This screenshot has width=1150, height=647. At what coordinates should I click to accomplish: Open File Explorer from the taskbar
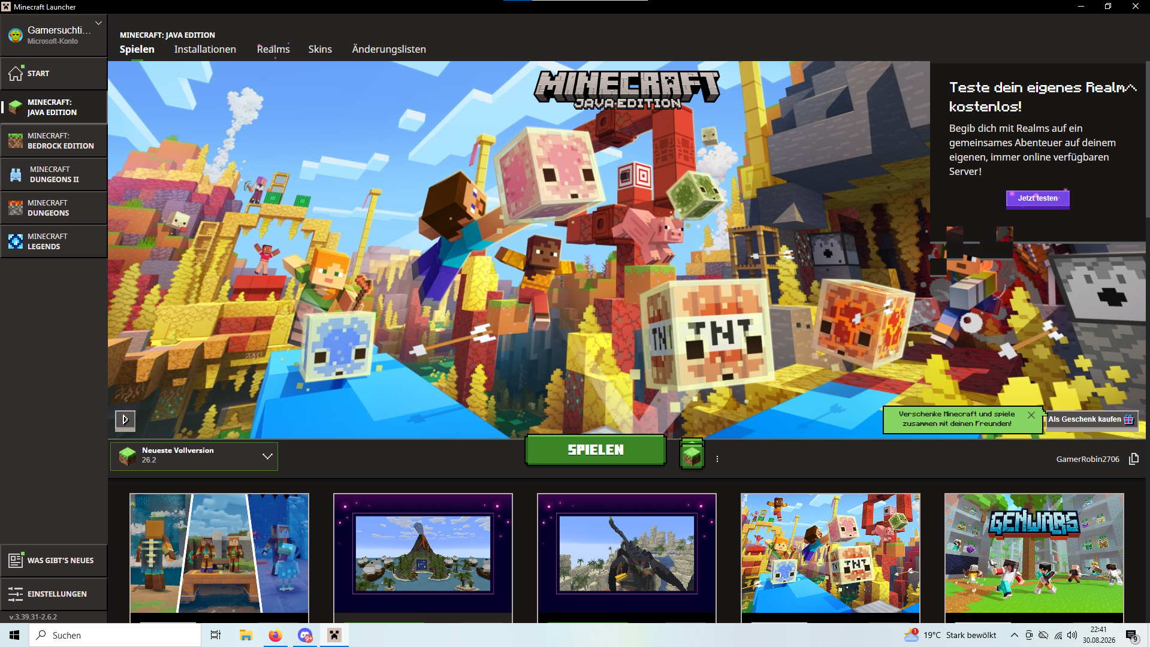click(x=246, y=635)
